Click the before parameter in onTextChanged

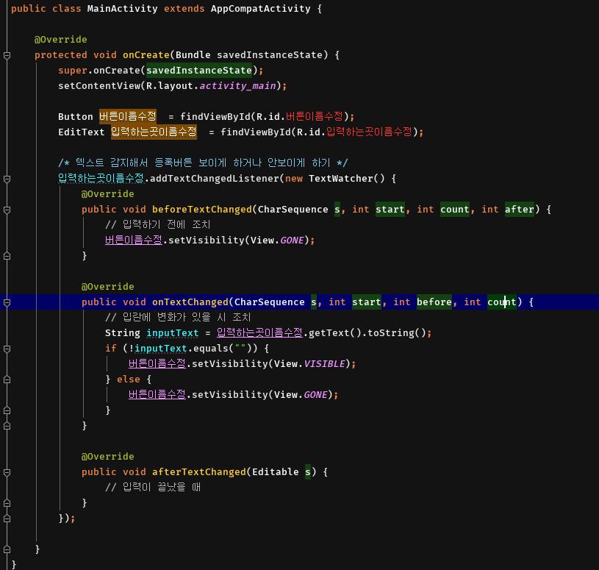pyautogui.click(x=434, y=302)
